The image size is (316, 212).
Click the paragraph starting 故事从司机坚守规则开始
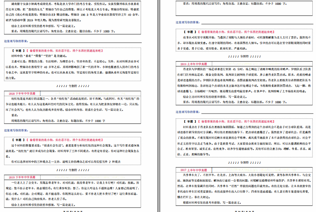click(244, 43)
